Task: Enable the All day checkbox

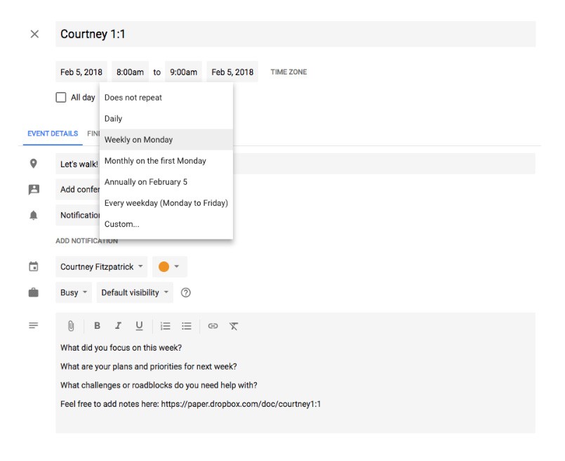Action: 61,98
